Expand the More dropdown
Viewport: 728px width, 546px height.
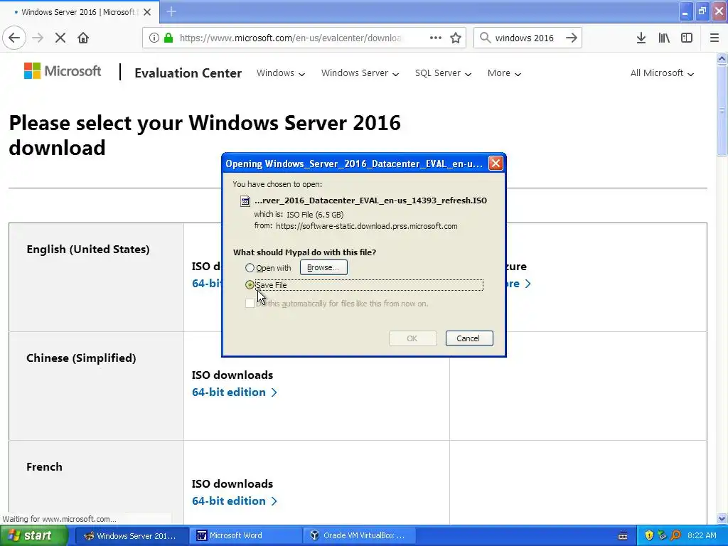click(x=504, y=73)
